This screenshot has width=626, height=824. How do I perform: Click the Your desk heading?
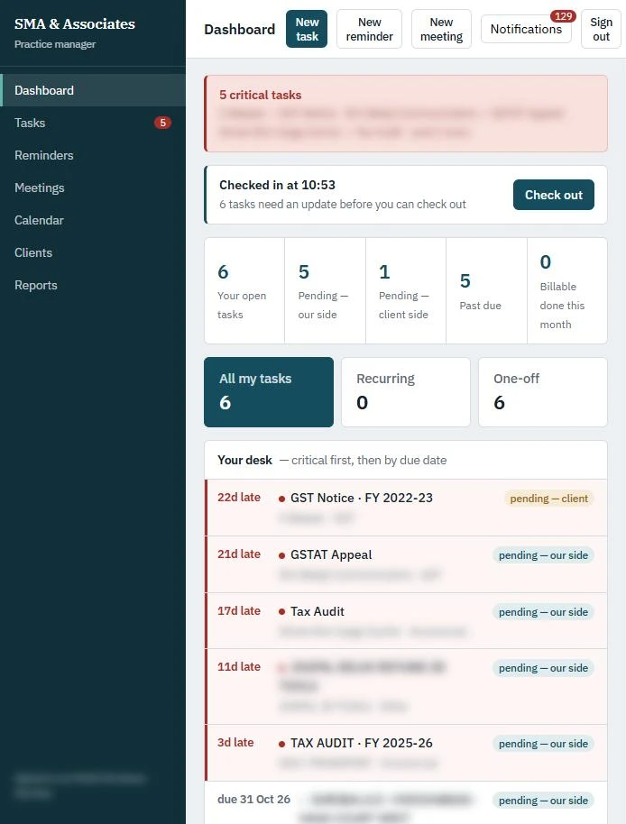pyautogui.click(x=244, y=460)
